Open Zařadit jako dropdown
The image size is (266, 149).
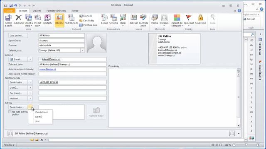pos(82,50)
